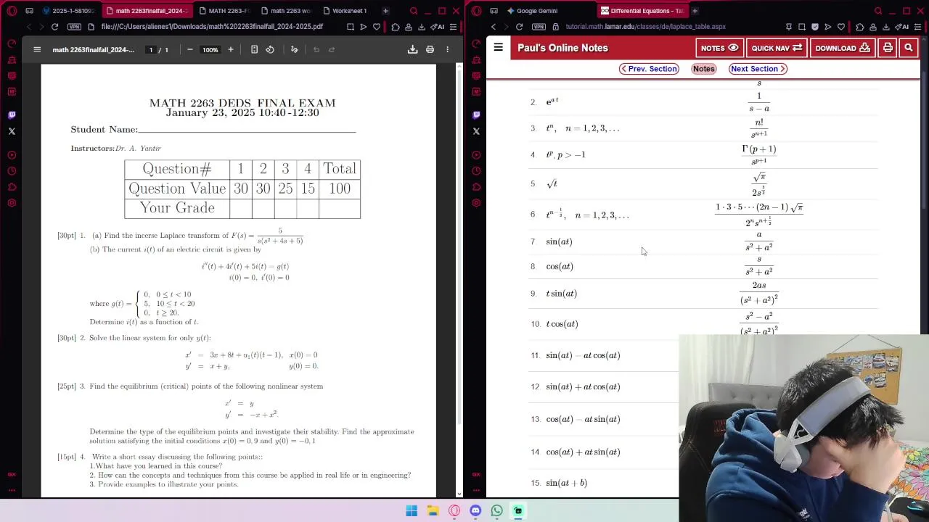Open Easy Setup menu in left window
This screenshot has width=929, height=522.
453,27
